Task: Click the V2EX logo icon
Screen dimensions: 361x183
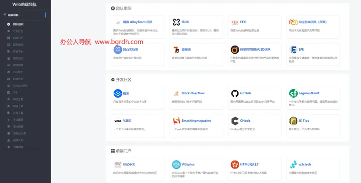Action: pyautogui.click(x=118, y=121)
